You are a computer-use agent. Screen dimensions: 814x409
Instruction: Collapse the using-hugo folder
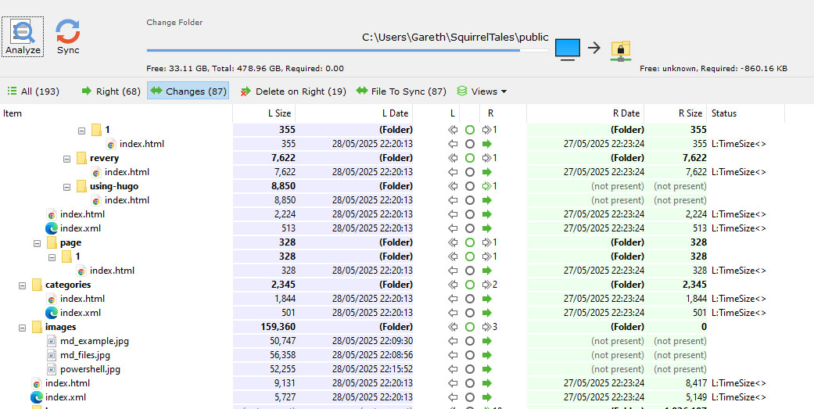66,186
